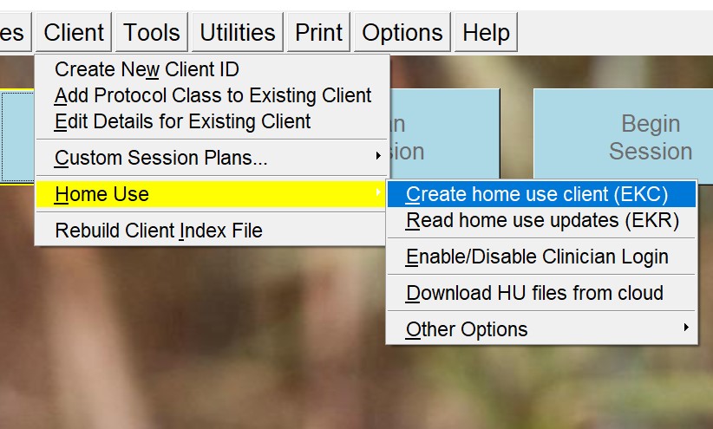The width and height of the screenshot is (713, 429).
Task: Select Create home use client (EKC)
Action: (541, 194)
